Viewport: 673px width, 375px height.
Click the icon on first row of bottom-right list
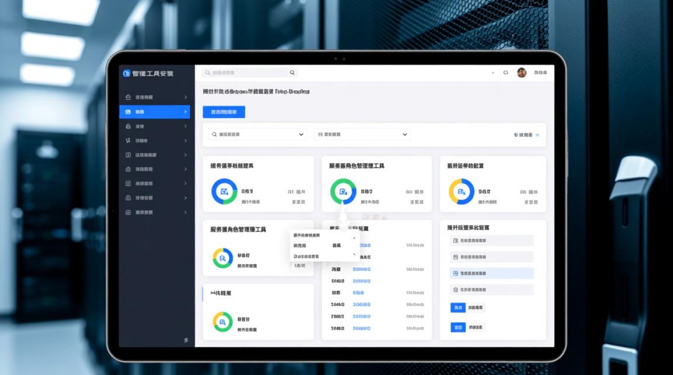pos(455,241)
